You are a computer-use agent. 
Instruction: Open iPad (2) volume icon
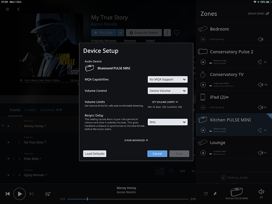(x=261, y=107)
